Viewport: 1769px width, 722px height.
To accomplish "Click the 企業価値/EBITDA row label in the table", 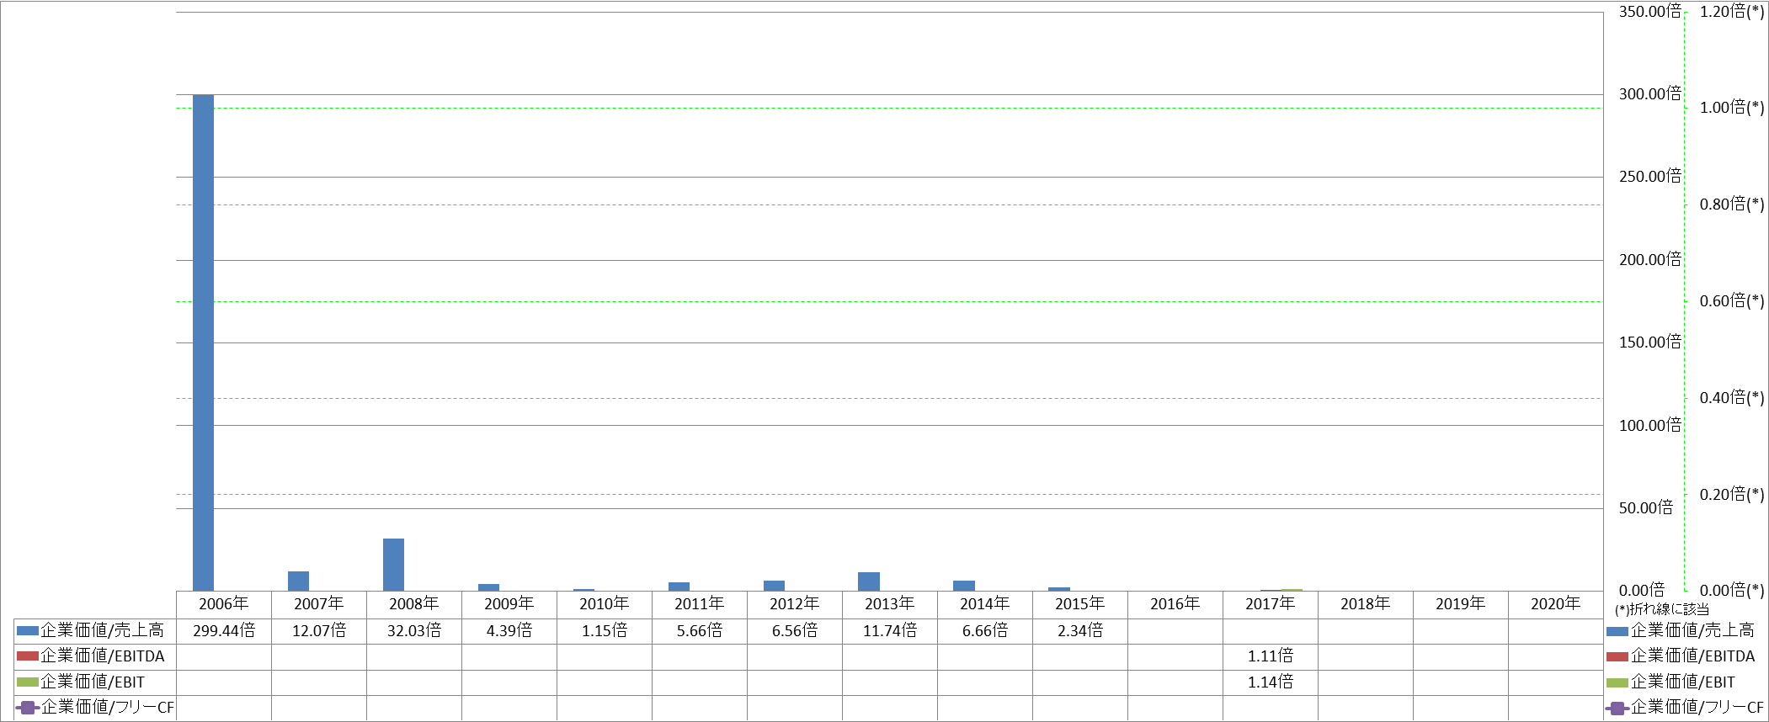I will point(103,656).
